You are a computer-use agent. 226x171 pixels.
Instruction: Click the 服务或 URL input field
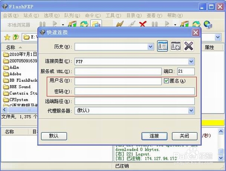click(x=118, y=71)
